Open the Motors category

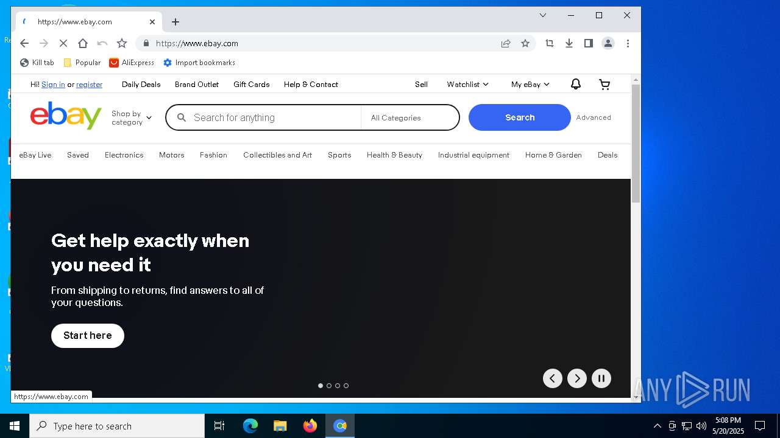click(172, 155)
